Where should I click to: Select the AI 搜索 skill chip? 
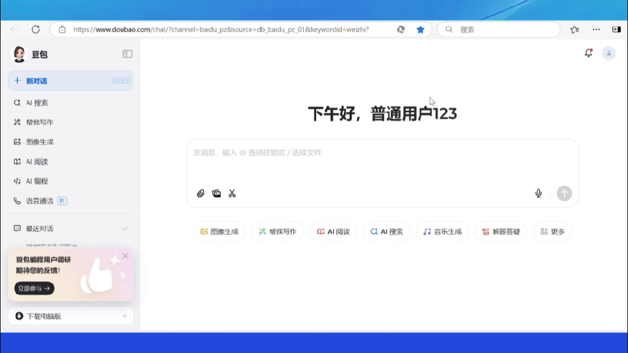[387, 231]
